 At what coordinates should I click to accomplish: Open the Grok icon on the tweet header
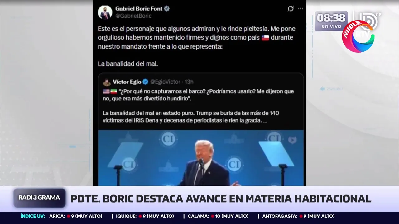[x=291, y=9]
